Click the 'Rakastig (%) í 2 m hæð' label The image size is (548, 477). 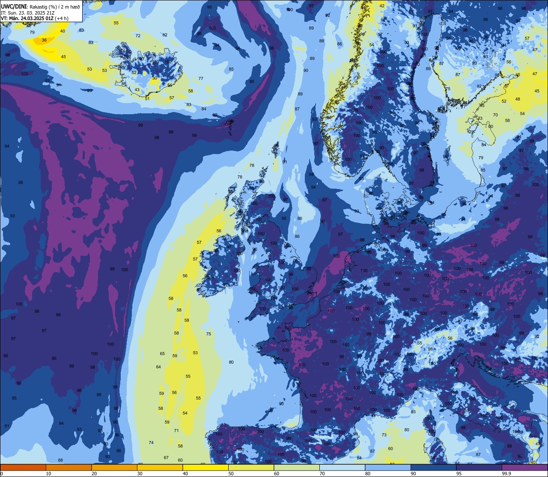tap(55, 6)
